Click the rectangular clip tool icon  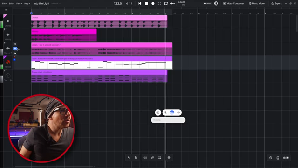(x=145, y=158)
